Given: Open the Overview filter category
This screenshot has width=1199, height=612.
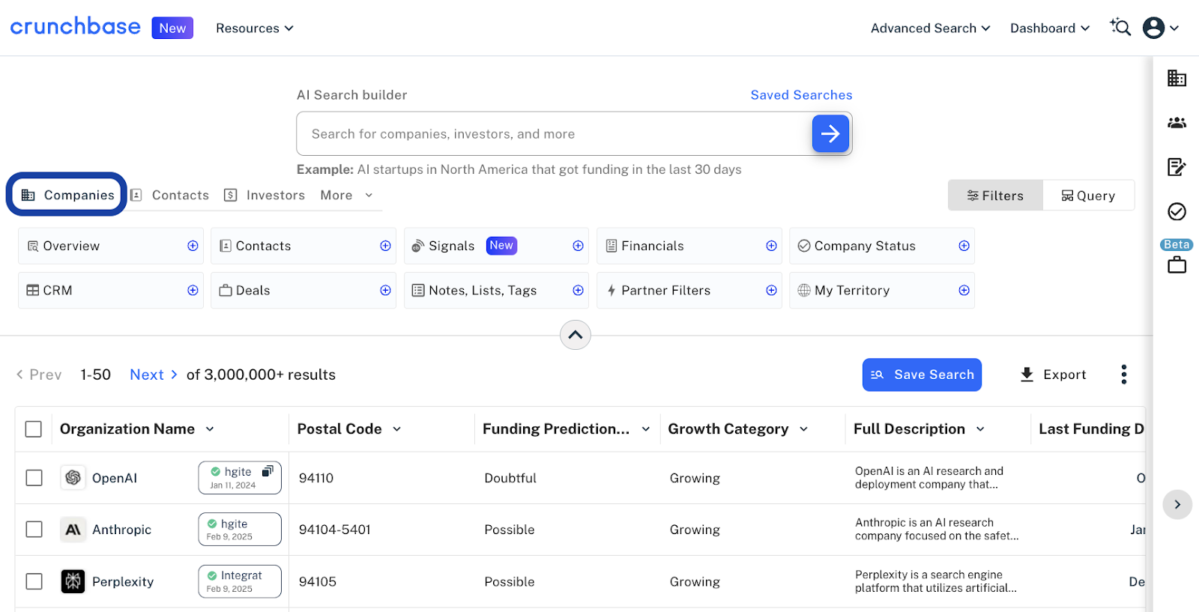Looking at the screenshot, I should coord(111,246).
